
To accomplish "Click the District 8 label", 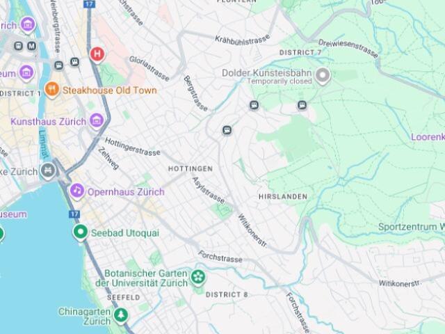I will pos(227,294).
